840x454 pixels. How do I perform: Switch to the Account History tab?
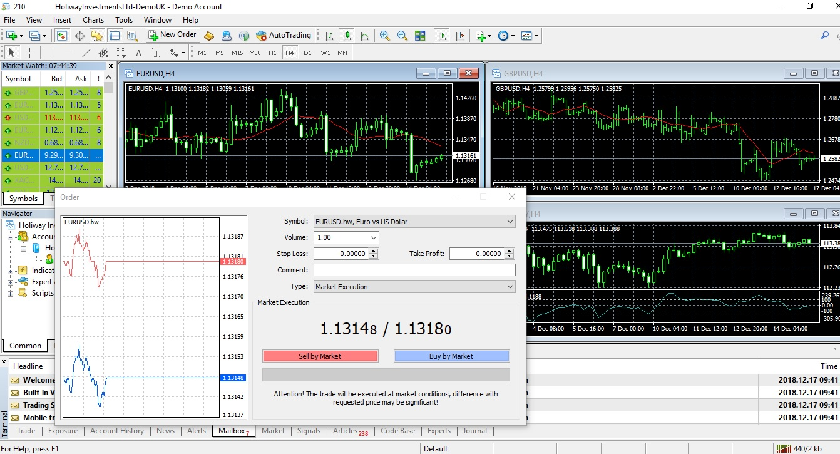(x=117, y=431)
